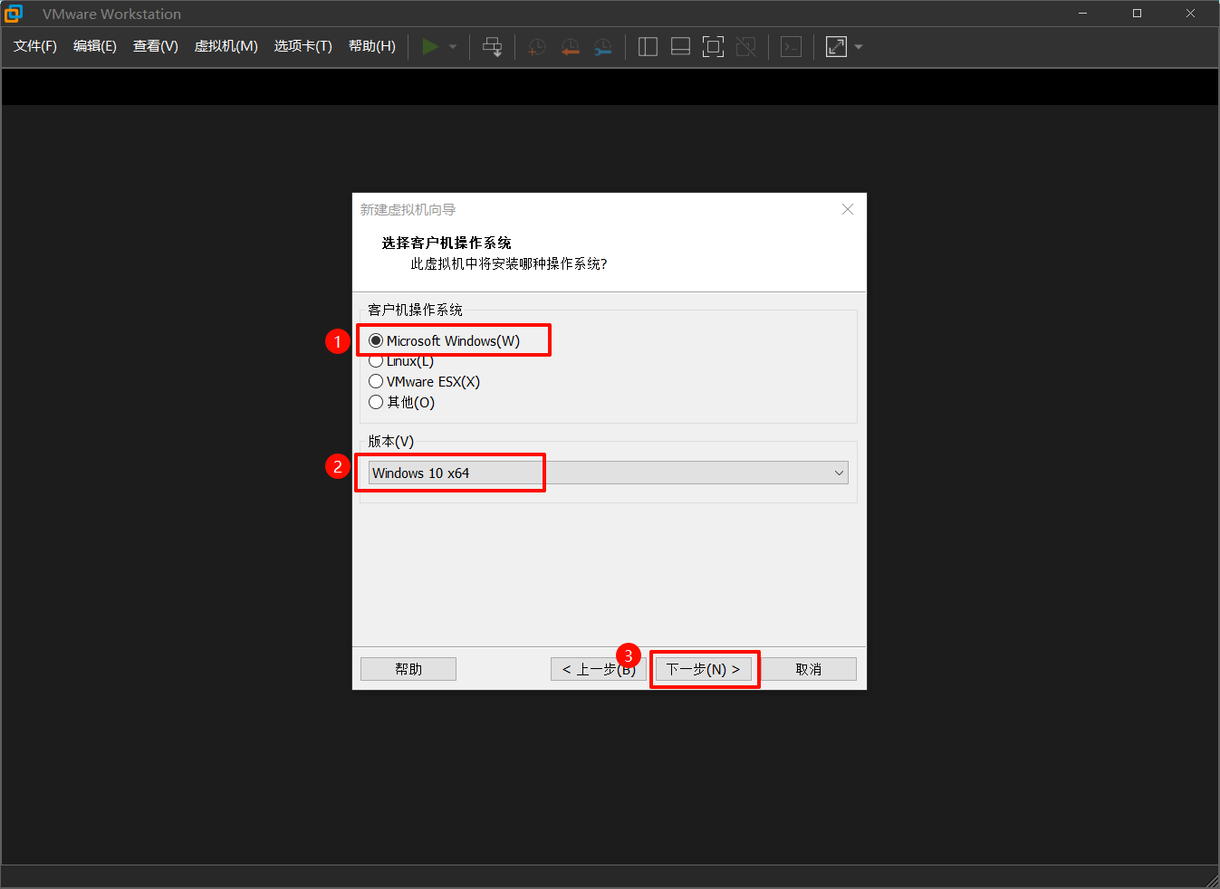Click the revert to snapshot icon

tap(570, 47)
